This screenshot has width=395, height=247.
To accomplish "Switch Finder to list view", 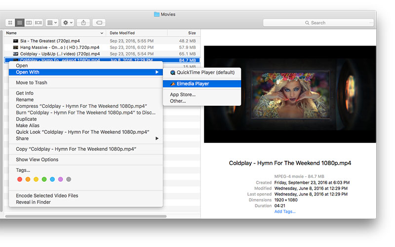I will click(20, 23).
